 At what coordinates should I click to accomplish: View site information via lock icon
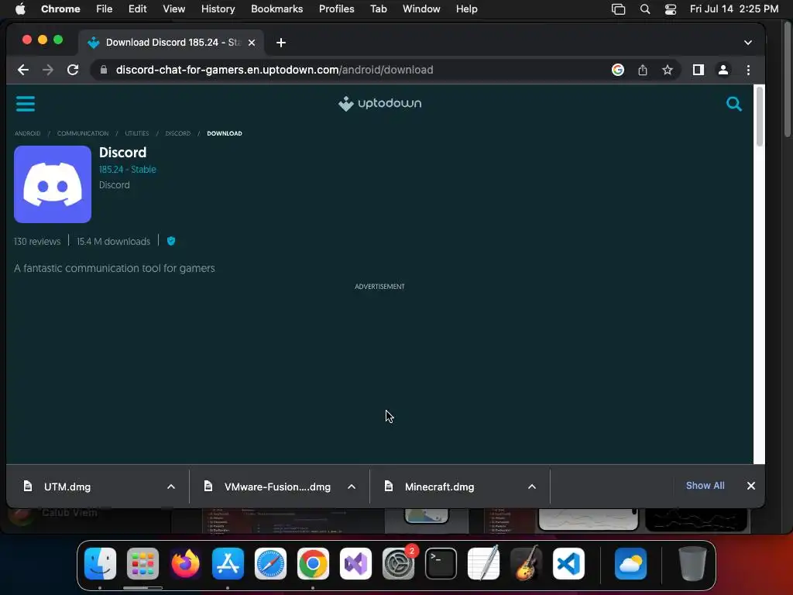(x=104, y=70)
